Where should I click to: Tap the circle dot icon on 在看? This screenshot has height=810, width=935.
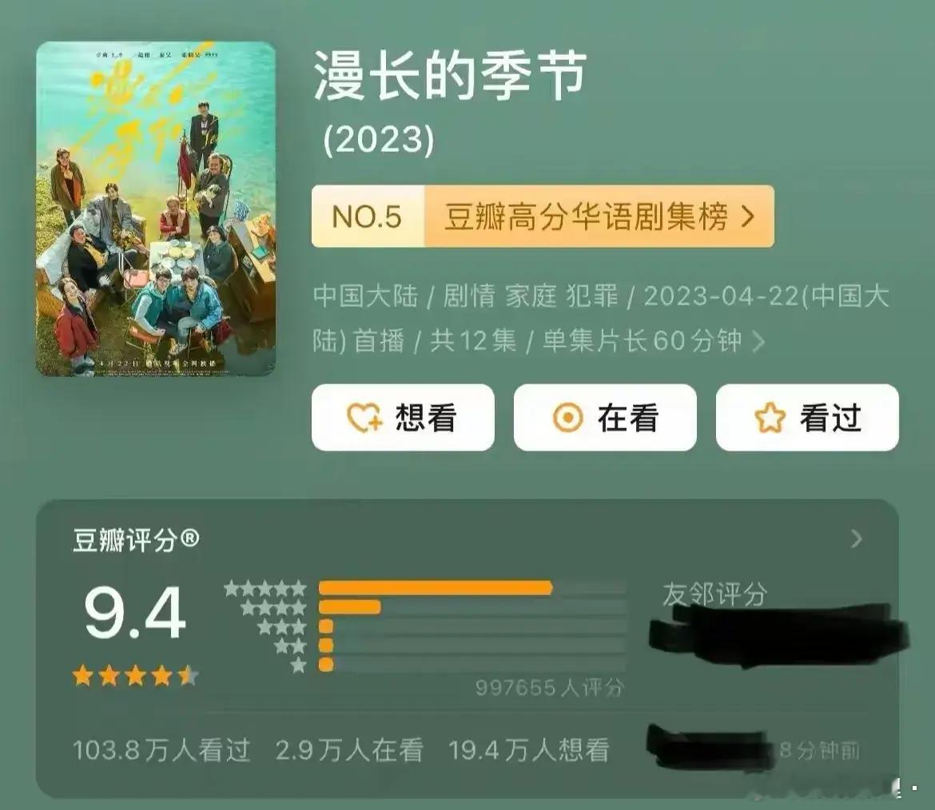(567, 417)
